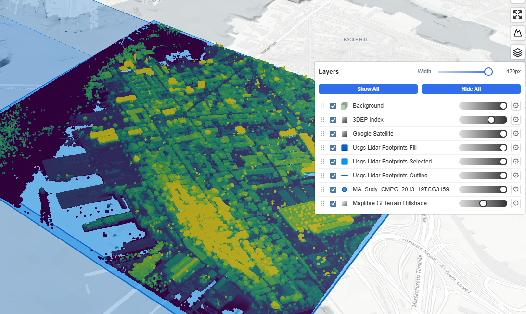Click the terrain mountain icon
Image resolution: width=526 pixels, height=314 pixels.
517,33
